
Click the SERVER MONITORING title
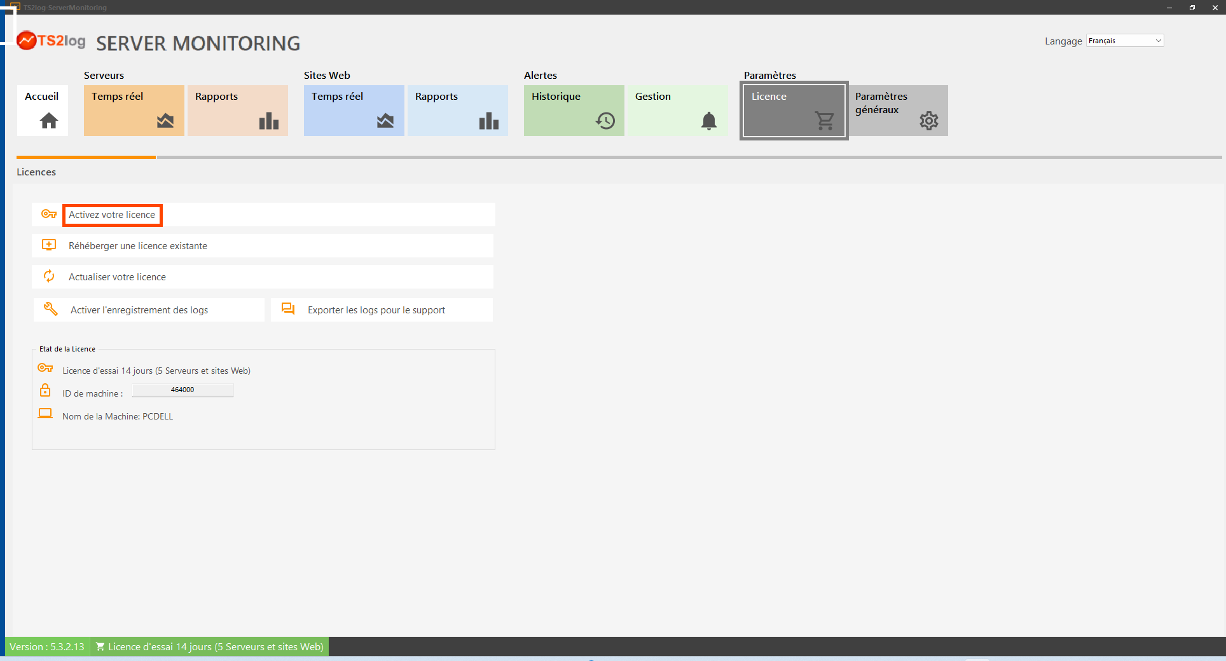tap(198, 43)
